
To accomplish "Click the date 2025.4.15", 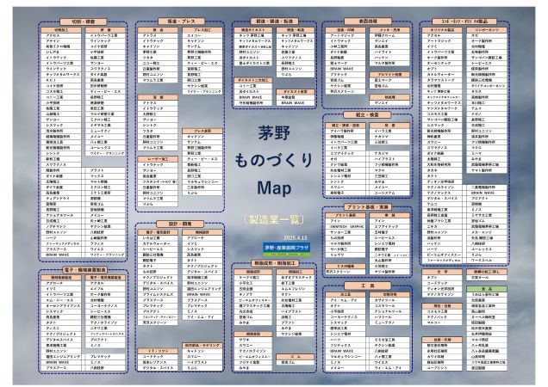I will coord(296,237).
